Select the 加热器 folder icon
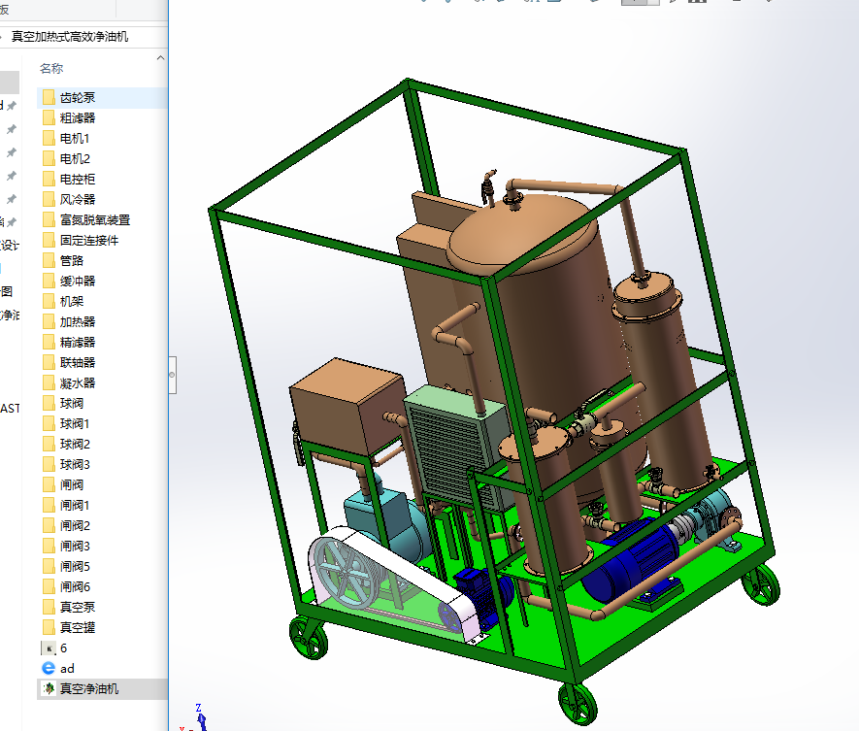 tap(49, 321)
